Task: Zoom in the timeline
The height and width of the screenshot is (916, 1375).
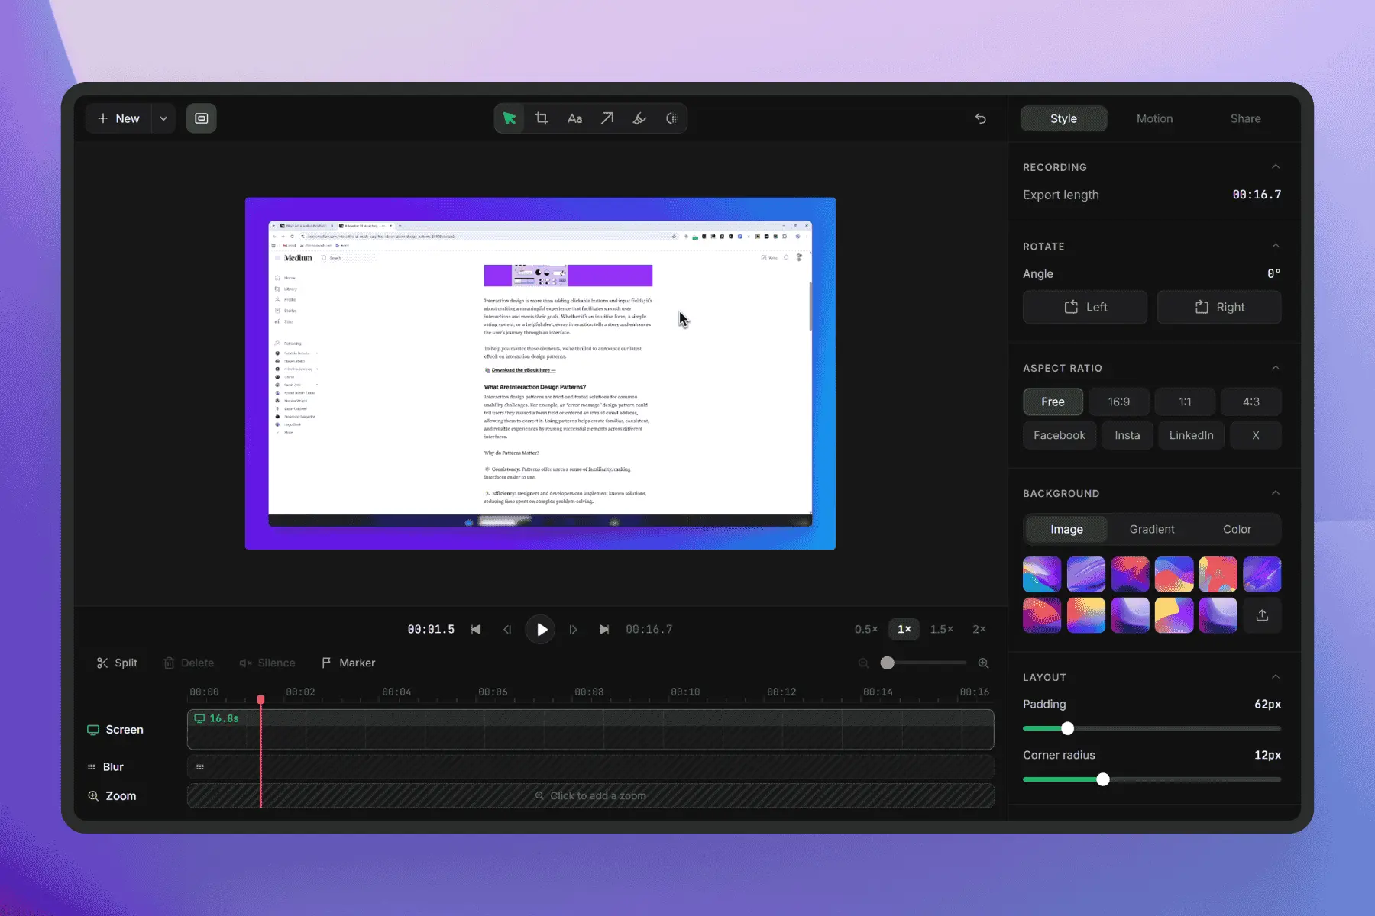Action: [x=984, y=663]
